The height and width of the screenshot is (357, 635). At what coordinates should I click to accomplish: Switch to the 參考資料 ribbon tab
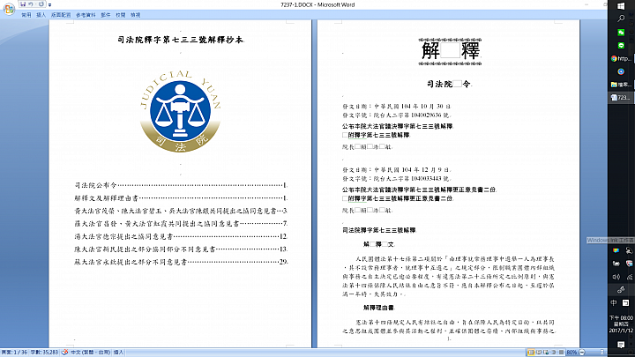point(86,15)
